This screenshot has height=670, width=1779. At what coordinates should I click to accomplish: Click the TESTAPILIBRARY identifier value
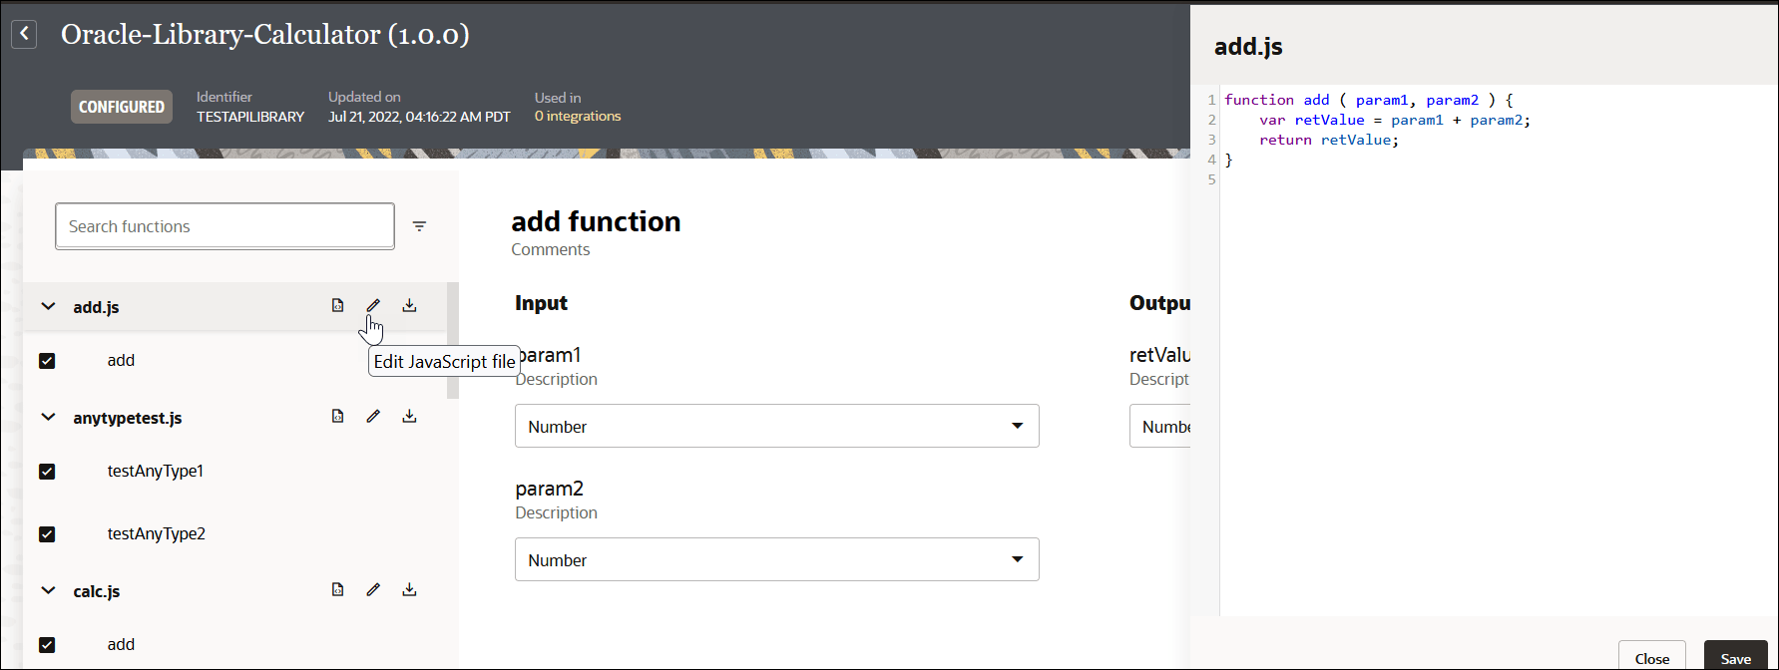click(x=250, y=117)
